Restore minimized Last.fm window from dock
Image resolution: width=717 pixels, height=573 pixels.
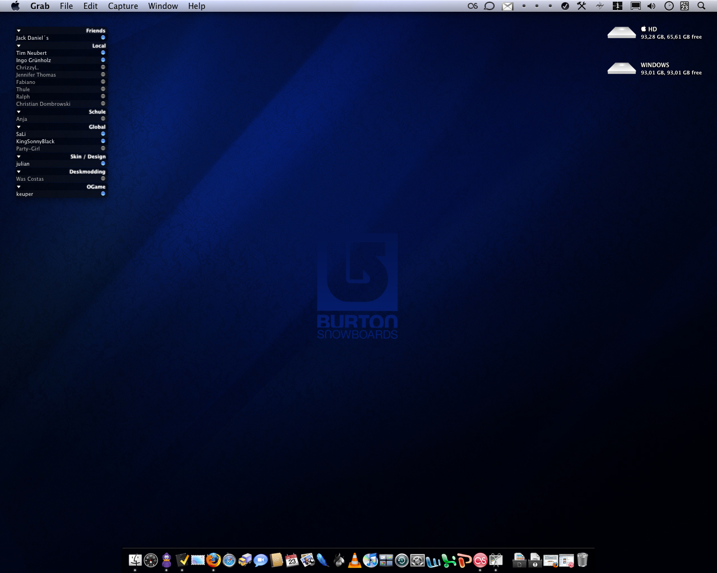pyautogui.click(x=566, y=560)
